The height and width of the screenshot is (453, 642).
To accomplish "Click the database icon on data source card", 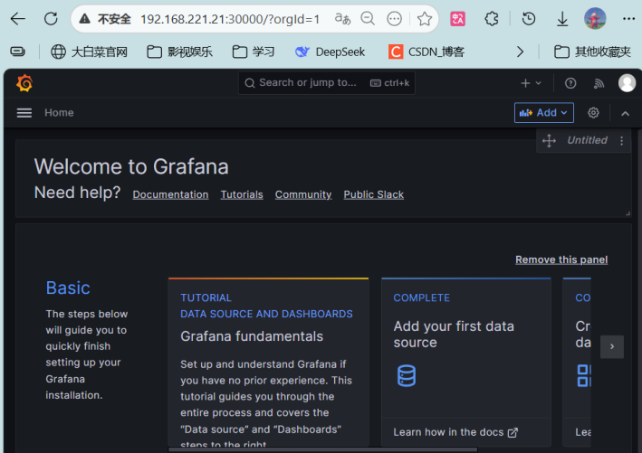I will click(x=407, y=375).
